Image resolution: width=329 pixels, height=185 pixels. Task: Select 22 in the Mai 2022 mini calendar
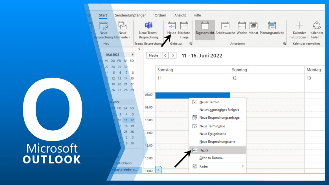point(132,84)
